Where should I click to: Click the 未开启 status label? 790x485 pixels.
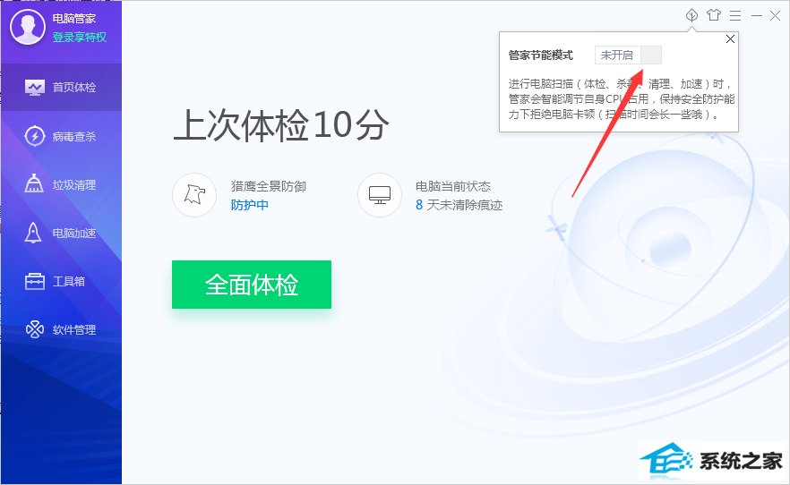616,55
